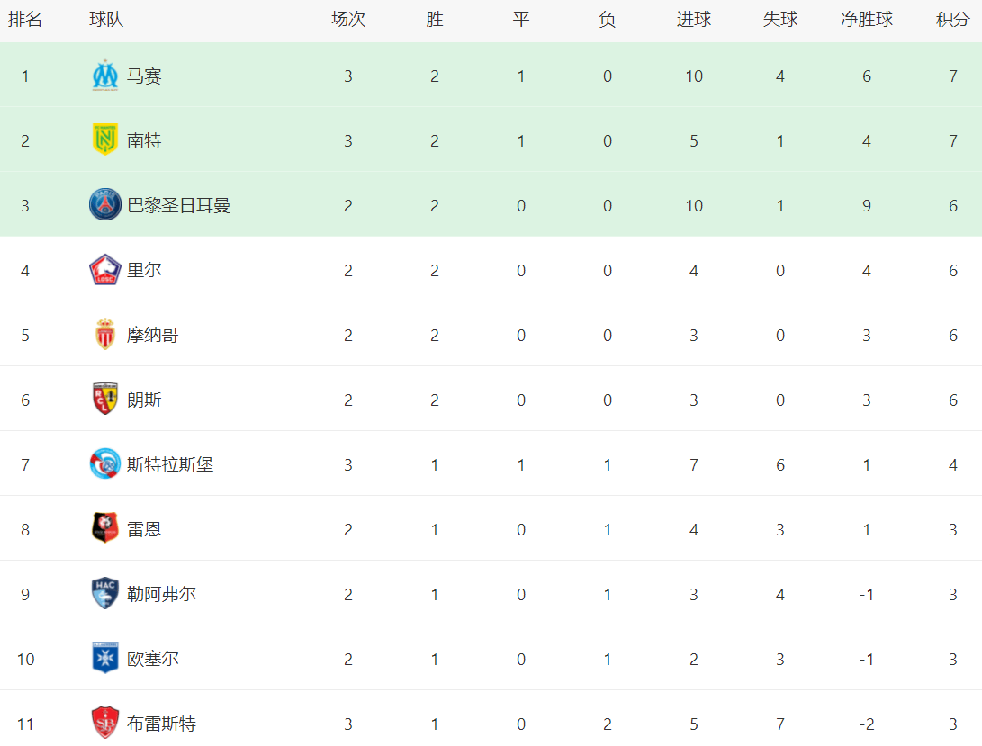This screenshot has height=746, width=982.
Task: Open the 斯特拉斯堡 team name link
Action: (x=170, y=464)
